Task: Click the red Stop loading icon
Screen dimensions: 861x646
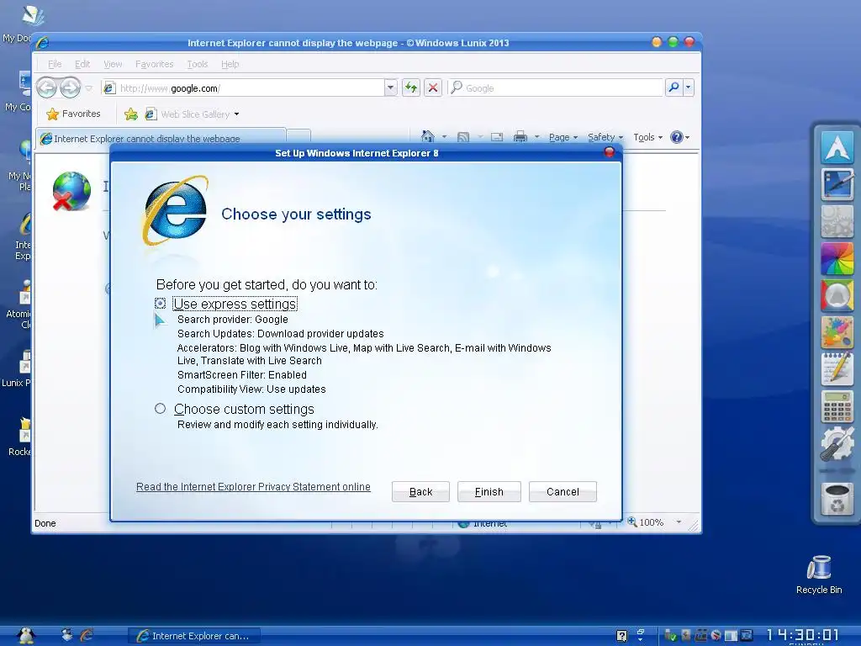Action: click(433, 87)
